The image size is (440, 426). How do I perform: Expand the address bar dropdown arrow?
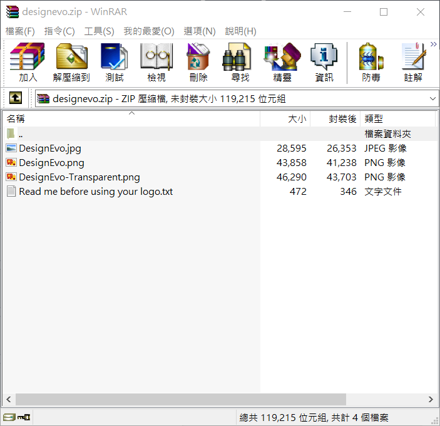pyautogui.click(x=432, y=98)
